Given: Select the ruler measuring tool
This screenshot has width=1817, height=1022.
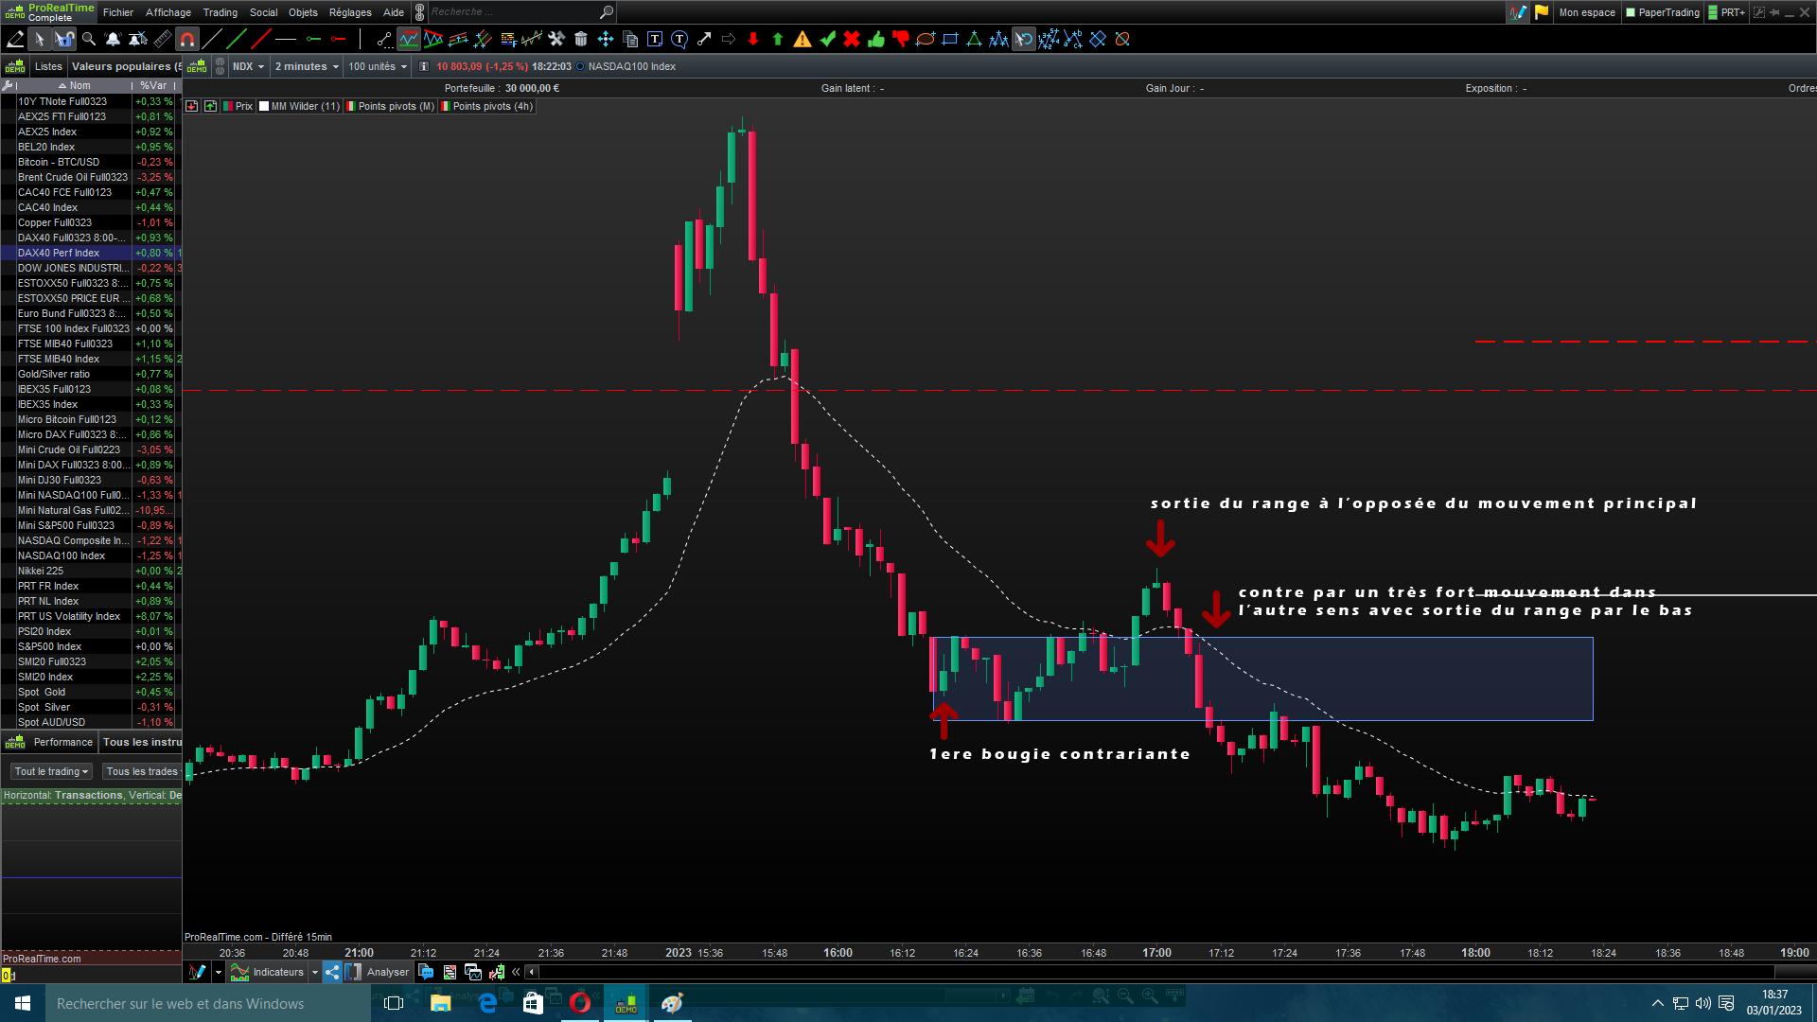Looking at the screenshot, I should [x=163, y=39].
